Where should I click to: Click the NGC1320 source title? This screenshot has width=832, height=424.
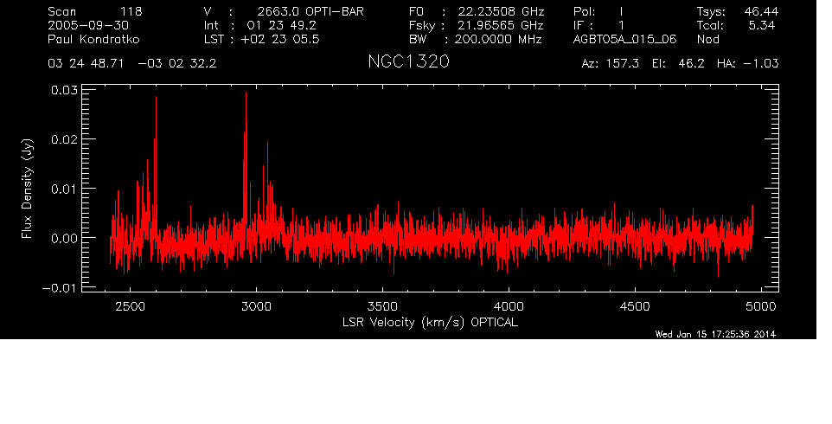408,61
